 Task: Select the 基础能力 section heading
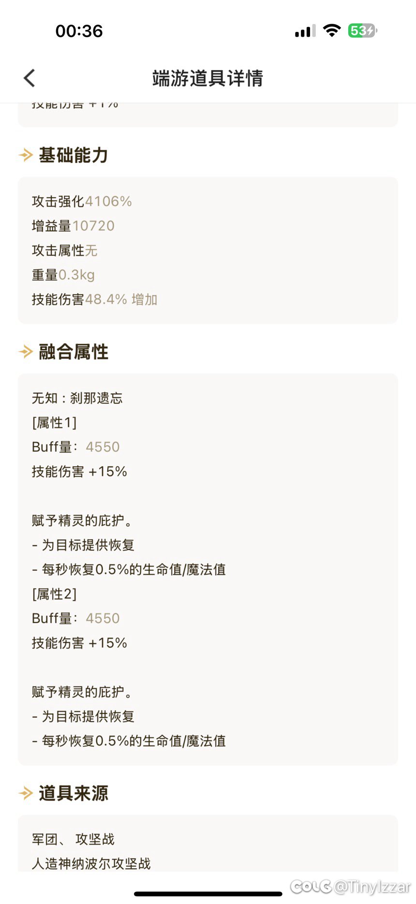click(74, 155)
